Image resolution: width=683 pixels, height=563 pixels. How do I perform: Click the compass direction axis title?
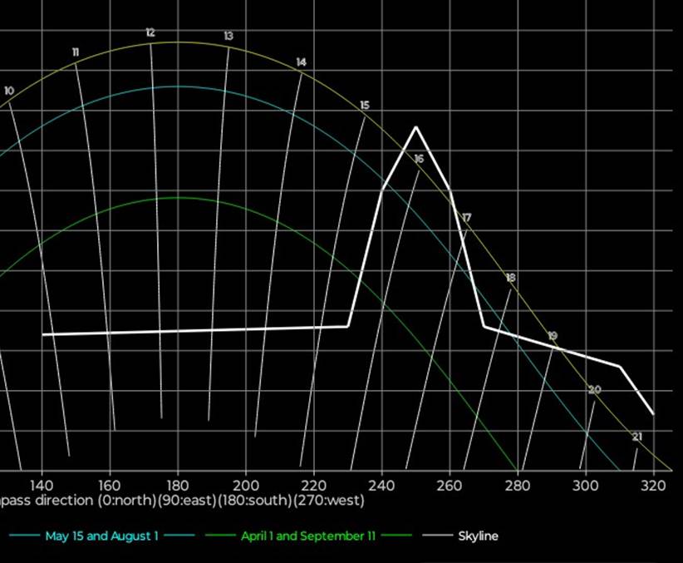pos(182,501)
